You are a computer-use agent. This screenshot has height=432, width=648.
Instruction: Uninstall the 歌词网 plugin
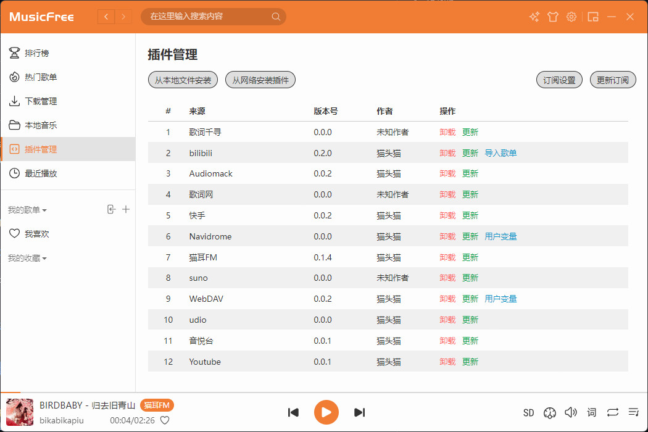(447, 194)
